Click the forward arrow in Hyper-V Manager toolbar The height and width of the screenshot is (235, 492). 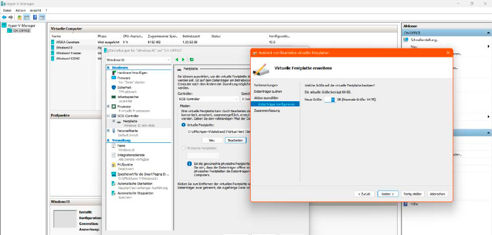[x=11, y=17]
